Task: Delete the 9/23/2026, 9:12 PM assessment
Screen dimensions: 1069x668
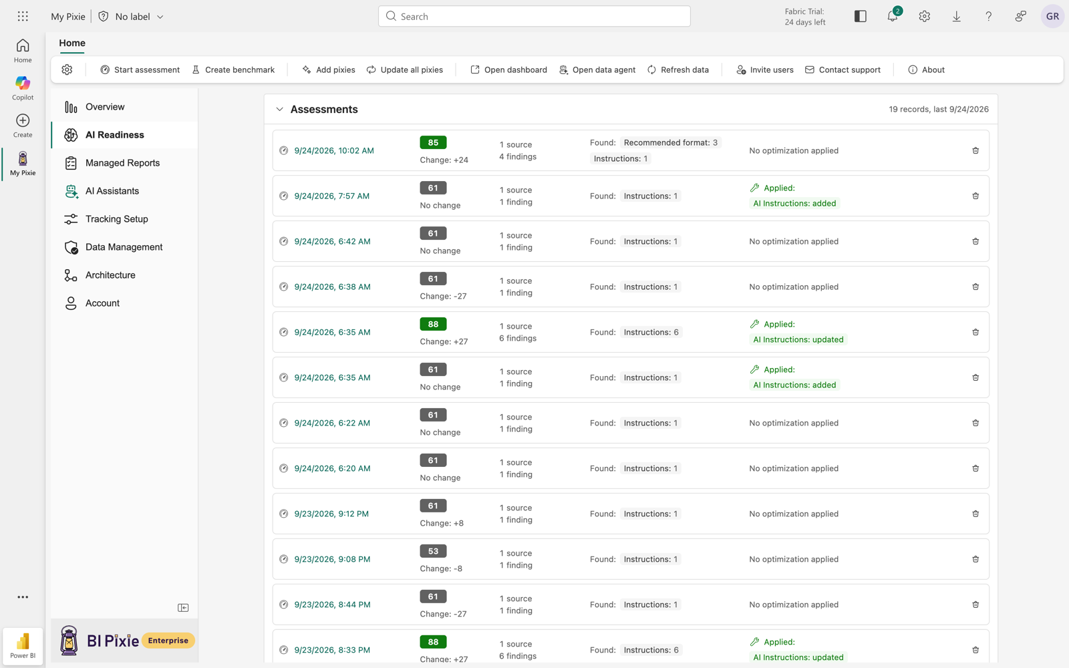Action: (975, 514)
